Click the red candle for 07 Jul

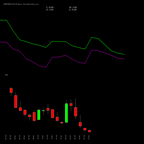[25, 112]
